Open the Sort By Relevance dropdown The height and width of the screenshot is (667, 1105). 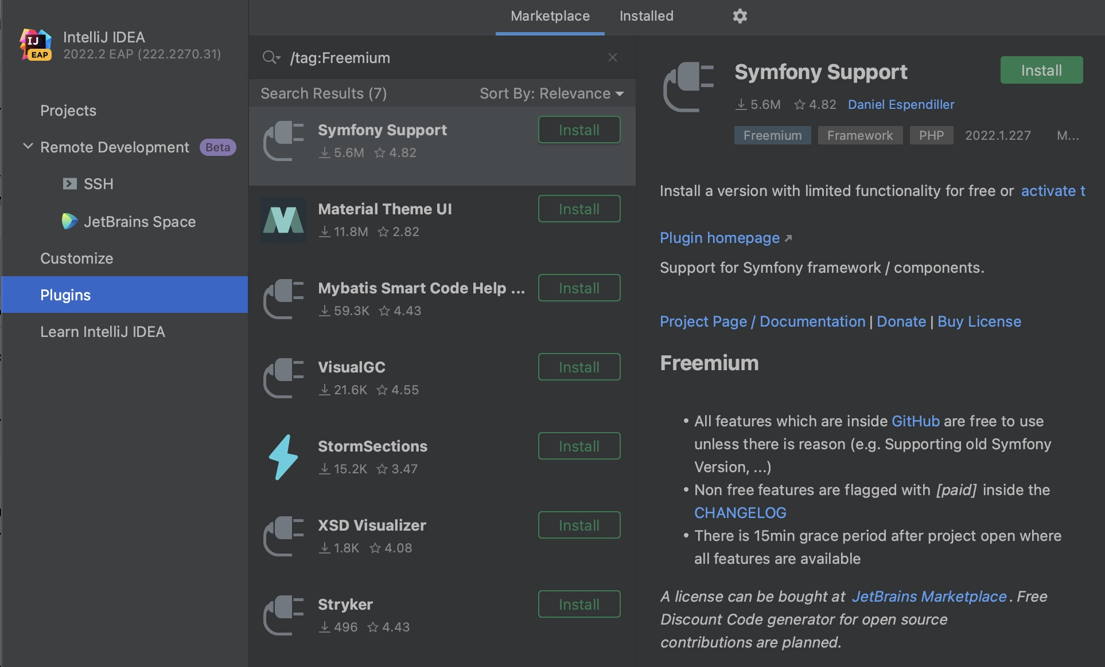tap(551, 93)
